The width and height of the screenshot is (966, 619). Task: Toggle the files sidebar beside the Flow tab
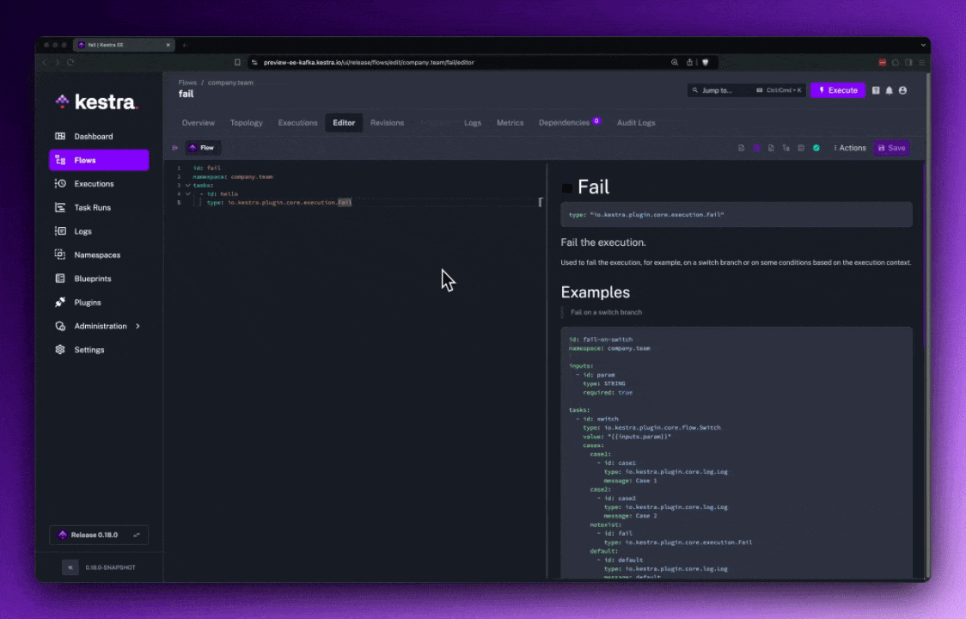[175, 148]
